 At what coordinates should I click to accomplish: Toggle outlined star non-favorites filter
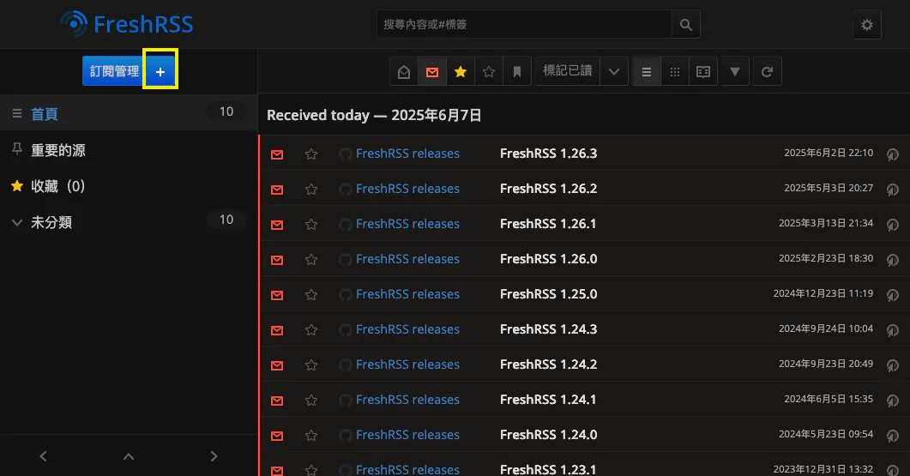489,71
